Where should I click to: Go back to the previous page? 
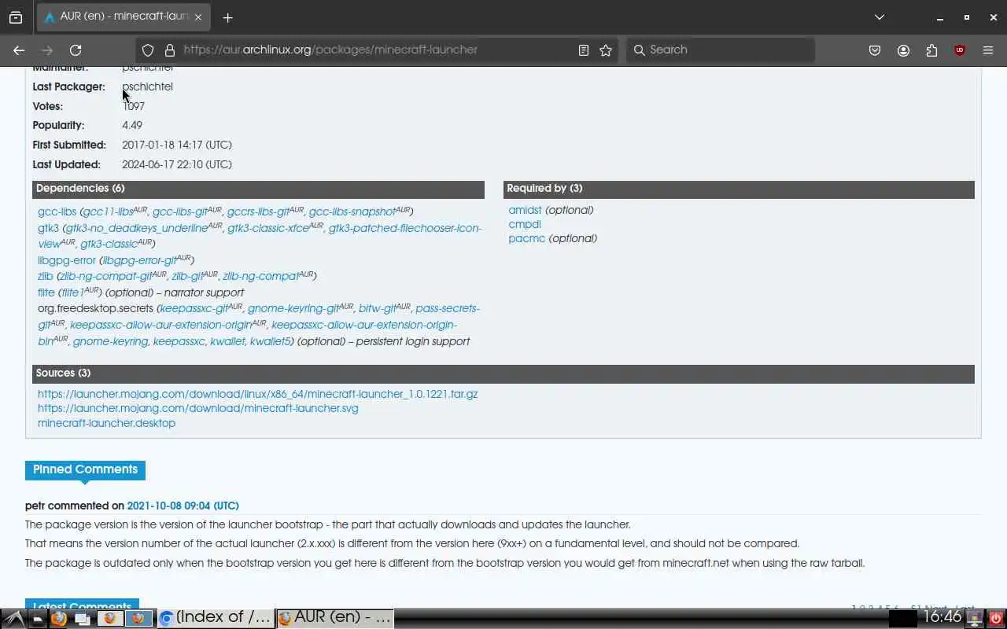[x=19, y=50]
